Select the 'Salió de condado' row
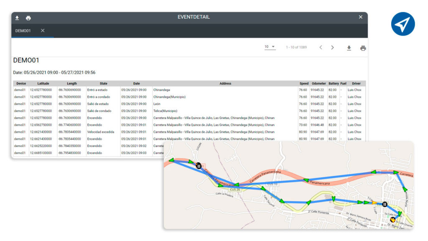 (x=189, y=111)
